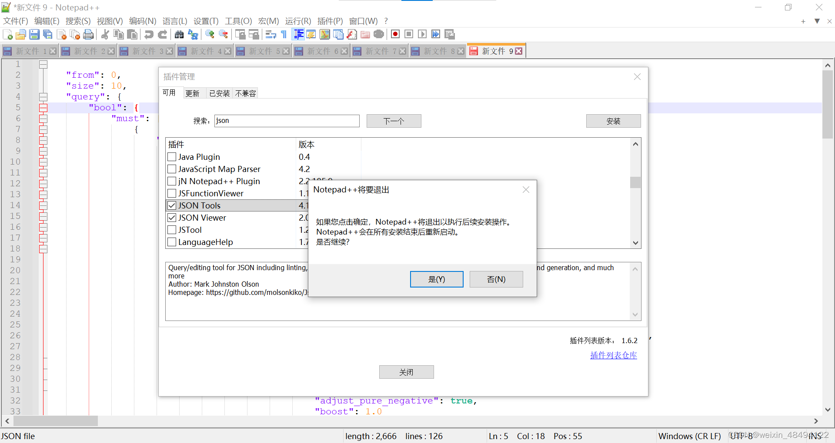The image size is (835, 443).
Task: Collapse the fold marker on line 4
Action: pyautogui.click(x=43, y=97)
